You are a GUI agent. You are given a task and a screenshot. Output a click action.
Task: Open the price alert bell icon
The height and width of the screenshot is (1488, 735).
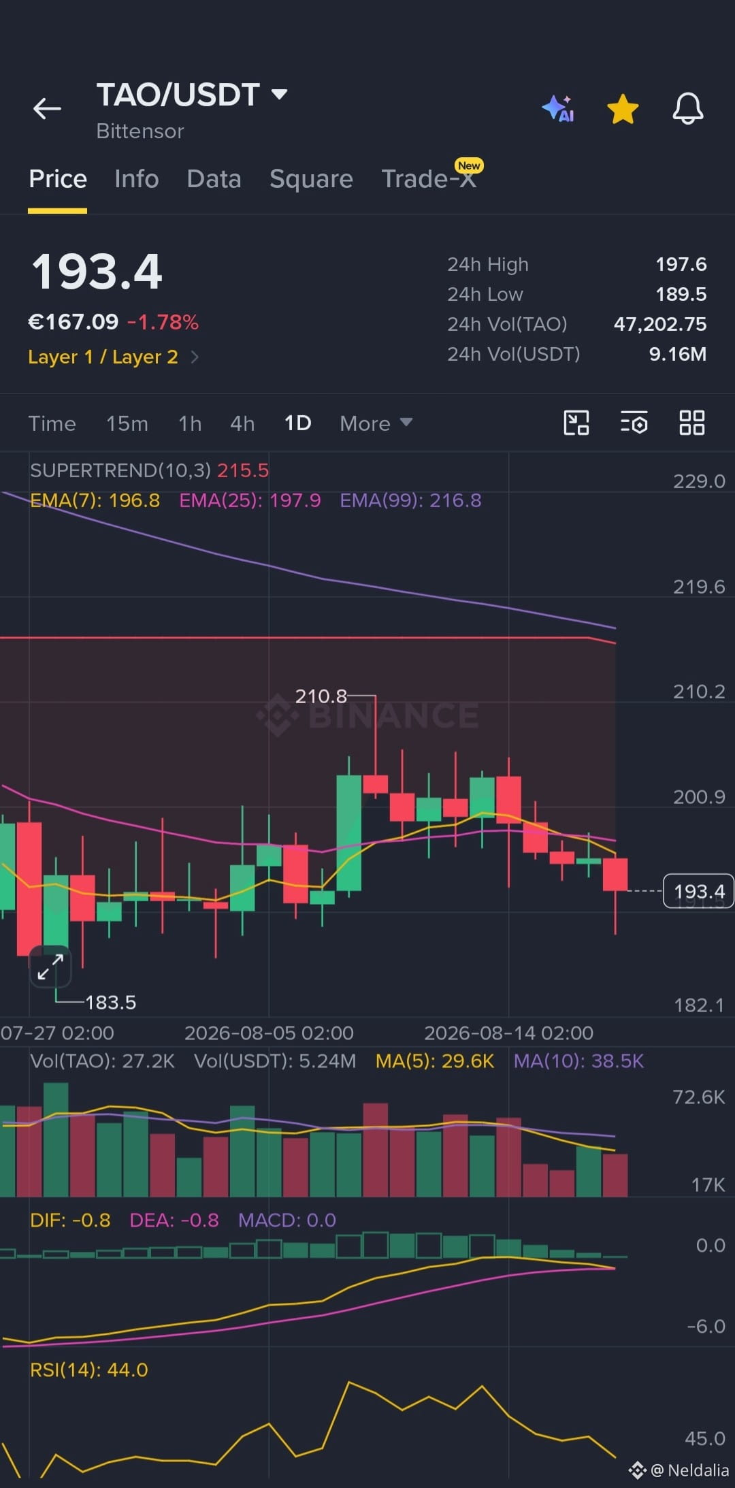click(x=688, y=108)
